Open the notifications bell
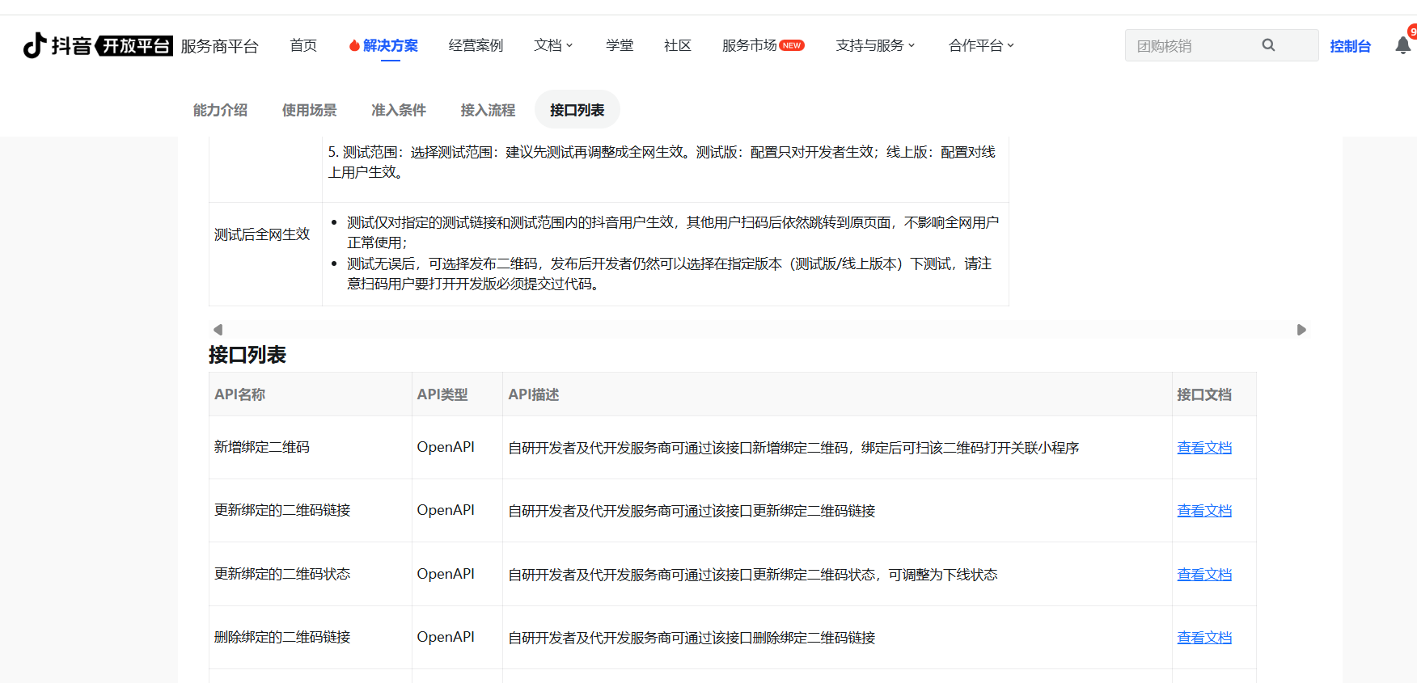 [x=1403, y=45]
